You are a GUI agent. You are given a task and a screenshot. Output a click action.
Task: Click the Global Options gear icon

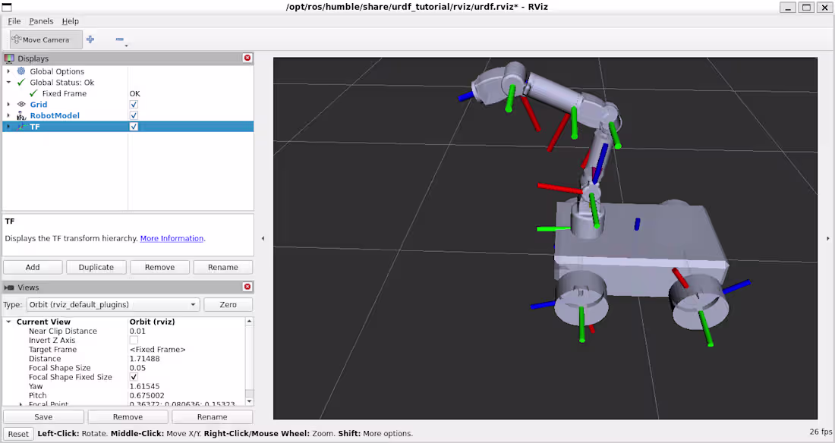(20, 71)
